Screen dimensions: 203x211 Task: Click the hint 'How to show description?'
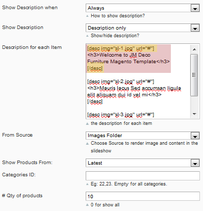click(x=118, y=16)
